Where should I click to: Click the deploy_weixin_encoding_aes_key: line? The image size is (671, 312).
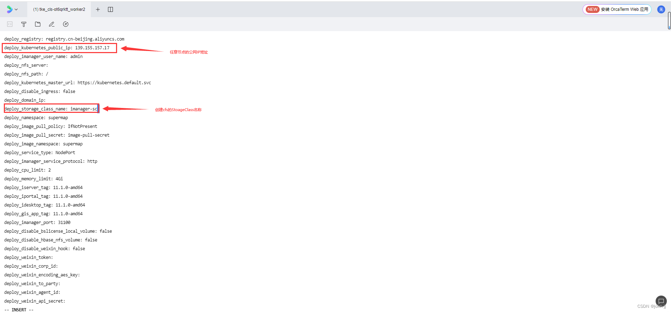point(42,275)
